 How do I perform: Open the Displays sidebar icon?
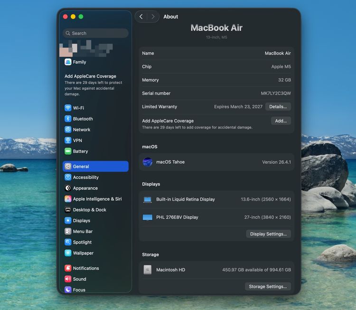pyautogui.click(x=68, y=221)
